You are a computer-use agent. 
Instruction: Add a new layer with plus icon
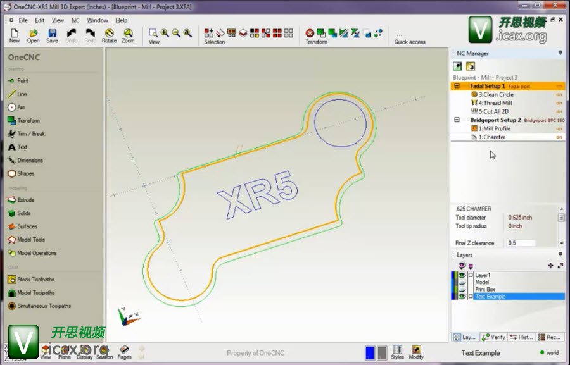click(x=550, y=266)
